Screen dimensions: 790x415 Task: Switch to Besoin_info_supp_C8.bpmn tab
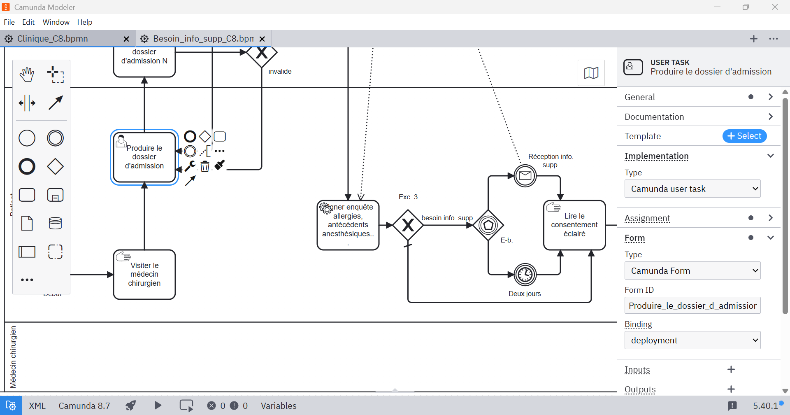[203, 39]
